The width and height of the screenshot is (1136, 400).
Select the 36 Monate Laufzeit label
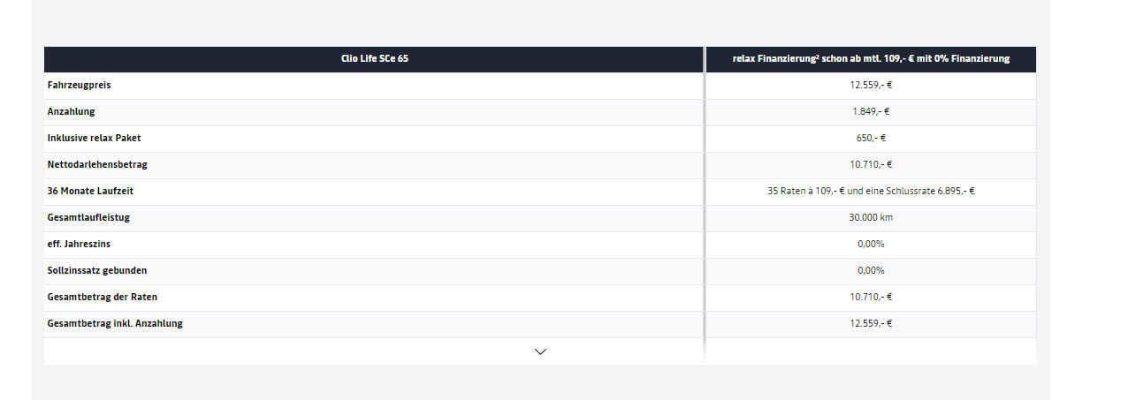point(91,192)
